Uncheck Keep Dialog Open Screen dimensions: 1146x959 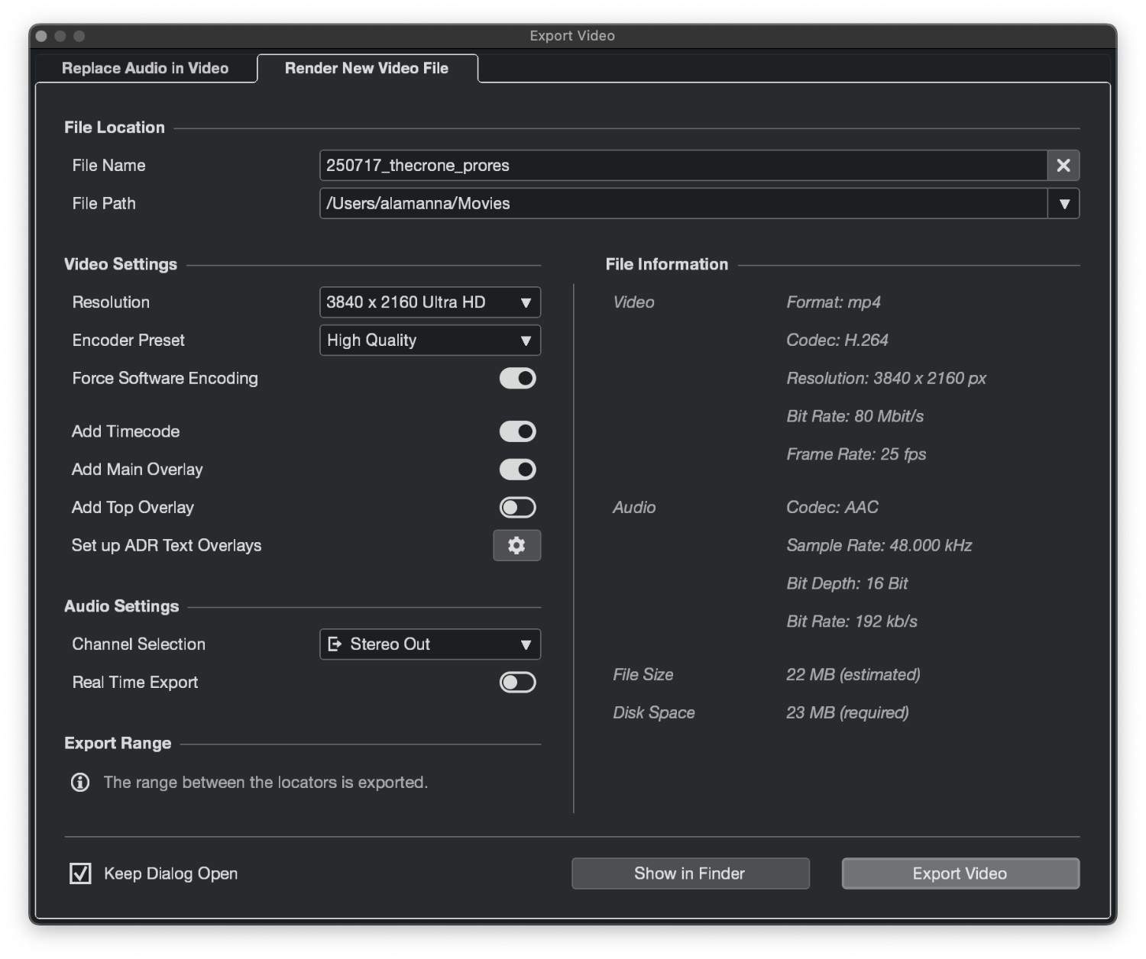[80, 873]
